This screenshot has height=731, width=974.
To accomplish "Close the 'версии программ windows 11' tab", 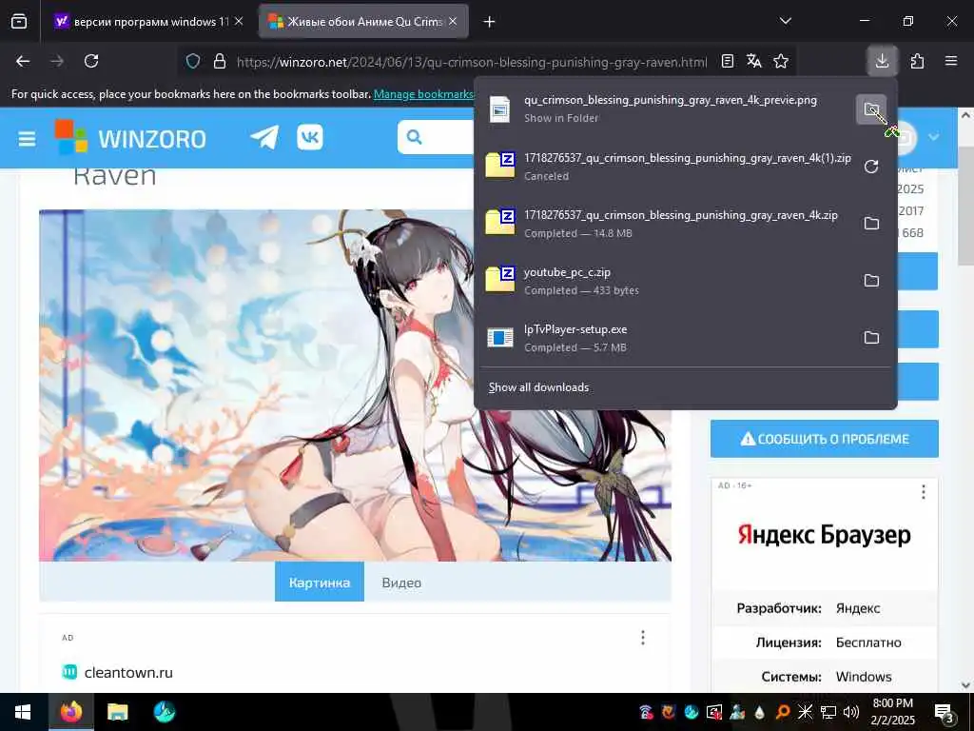I will [x=239, y=22].
